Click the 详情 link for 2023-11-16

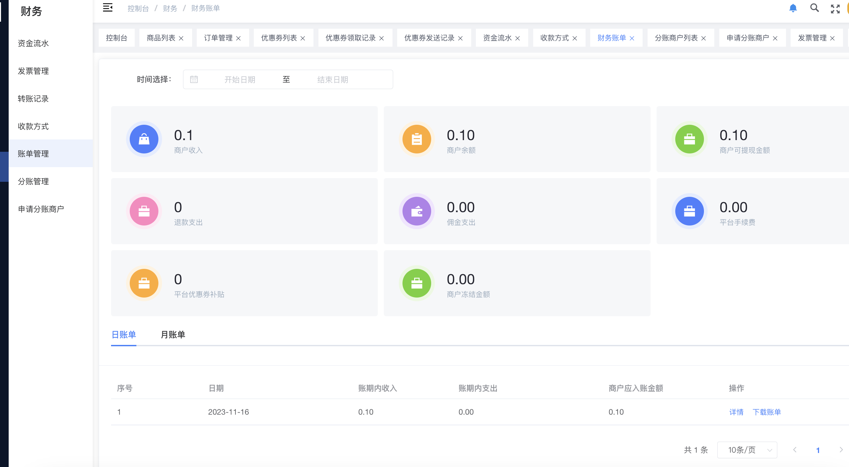(x=736, y=412)
